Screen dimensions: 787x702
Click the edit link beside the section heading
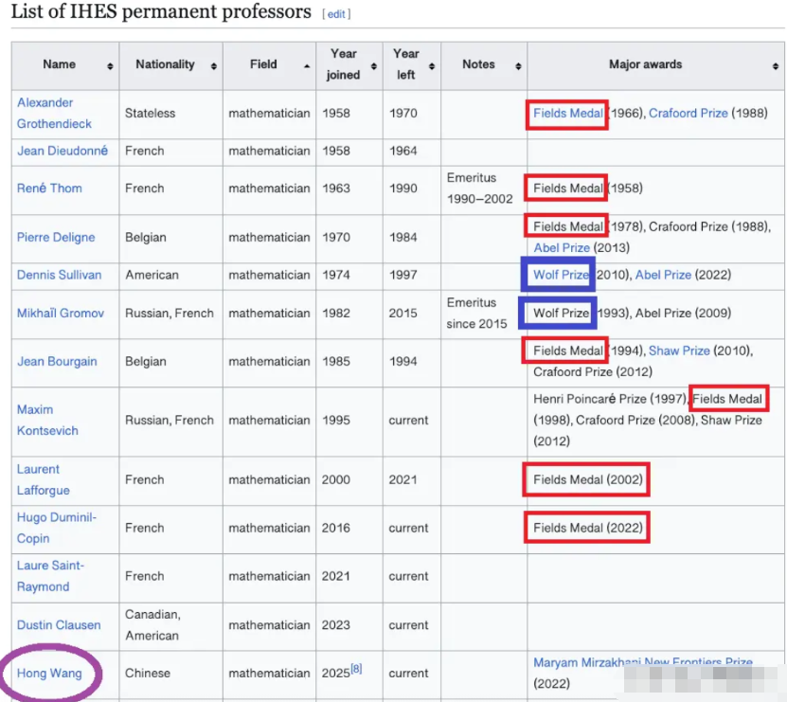coord(336,14)
